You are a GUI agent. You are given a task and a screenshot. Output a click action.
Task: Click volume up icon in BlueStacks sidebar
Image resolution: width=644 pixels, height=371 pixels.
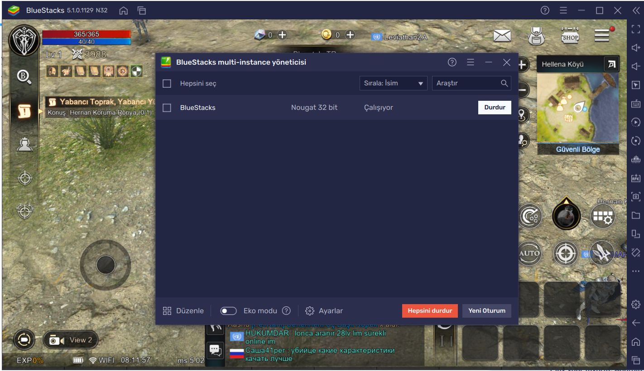pyautogui.click(x=635, y=47)
